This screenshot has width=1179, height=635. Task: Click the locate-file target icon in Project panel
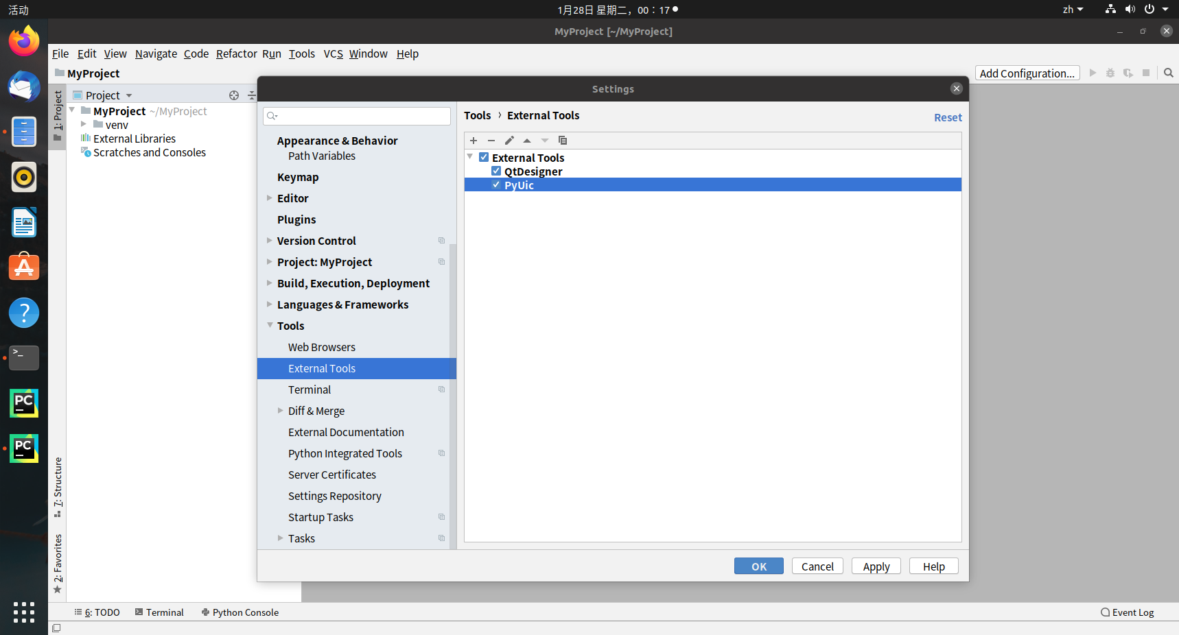[234, 95]
